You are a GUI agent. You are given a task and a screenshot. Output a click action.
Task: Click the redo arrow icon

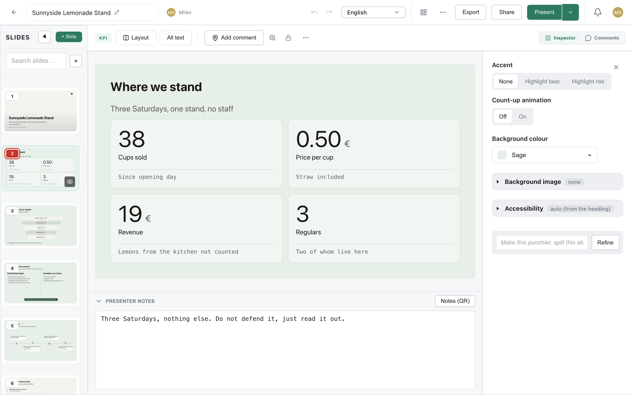click(x=329, y=12)
